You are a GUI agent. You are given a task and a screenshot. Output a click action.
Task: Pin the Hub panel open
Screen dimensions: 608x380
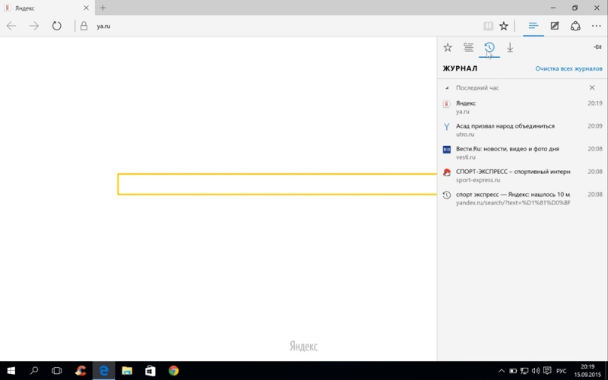pos(597,47)
